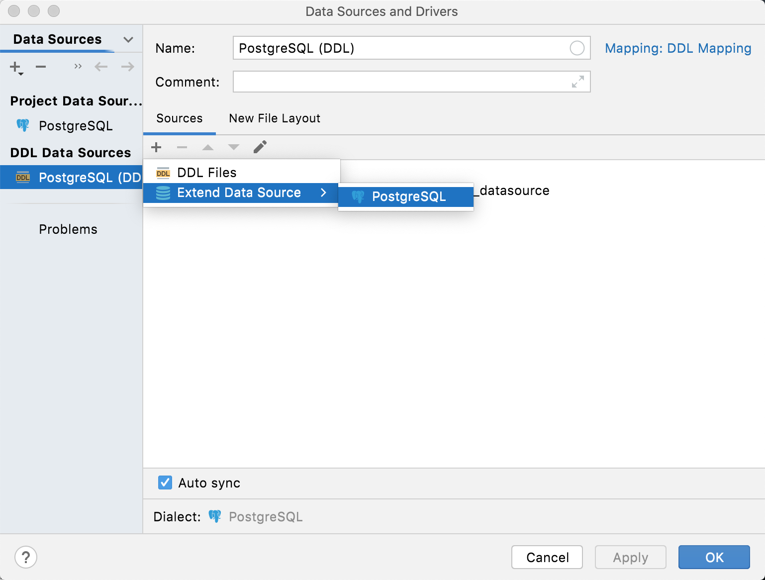Click the Comment input field
Image resolution: width=765 pixels, height=580 pixels.
pyautogui.click(x=411, y=82)
